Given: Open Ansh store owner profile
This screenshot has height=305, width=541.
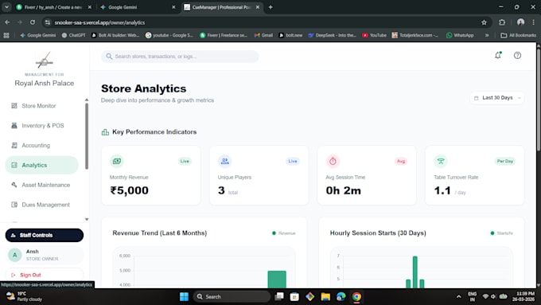Looking at the screenshot, I should [x=45, y=255].
